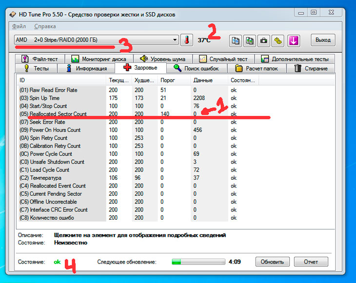The image size is (356, 283).
Task: Click the 2208 data value for Spin Up Time
Action: [199, 98]
